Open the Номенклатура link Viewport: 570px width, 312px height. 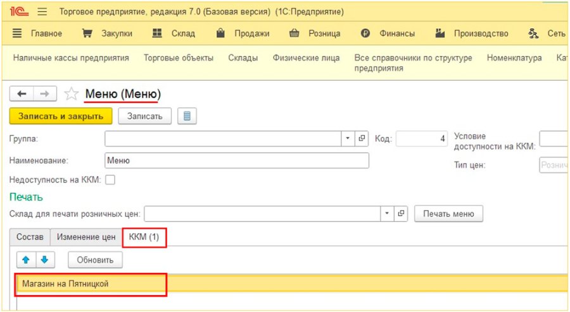tap(514, 58)
